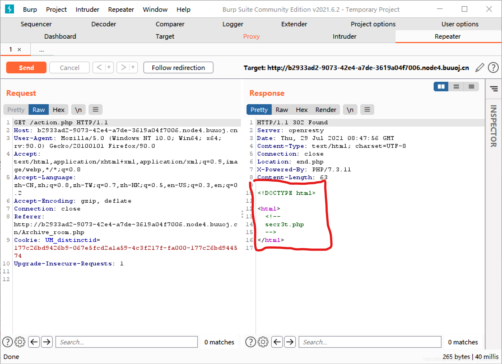Open the Repeater menu
The height and width of the screenshot is (364, 502).
(x=121, y=9)
